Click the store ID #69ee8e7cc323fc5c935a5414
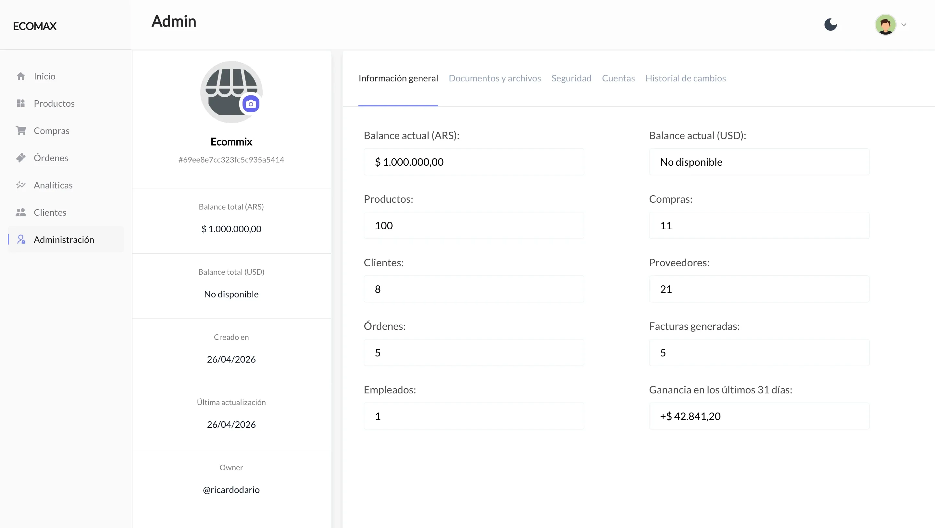This screenshot has width=935, height=528. (x=231, y=160)
